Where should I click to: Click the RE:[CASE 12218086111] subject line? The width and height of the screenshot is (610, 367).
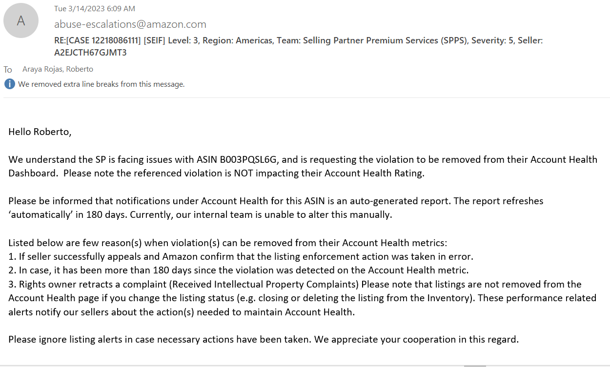(298, 46)
